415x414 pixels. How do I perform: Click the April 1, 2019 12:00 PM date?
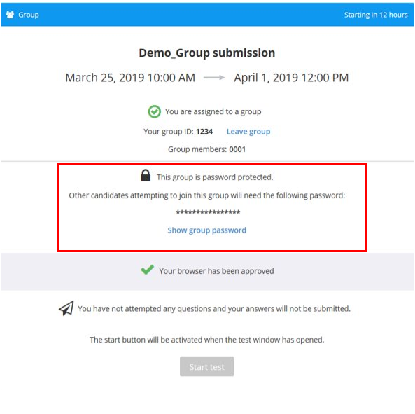[x=291, y=78]
